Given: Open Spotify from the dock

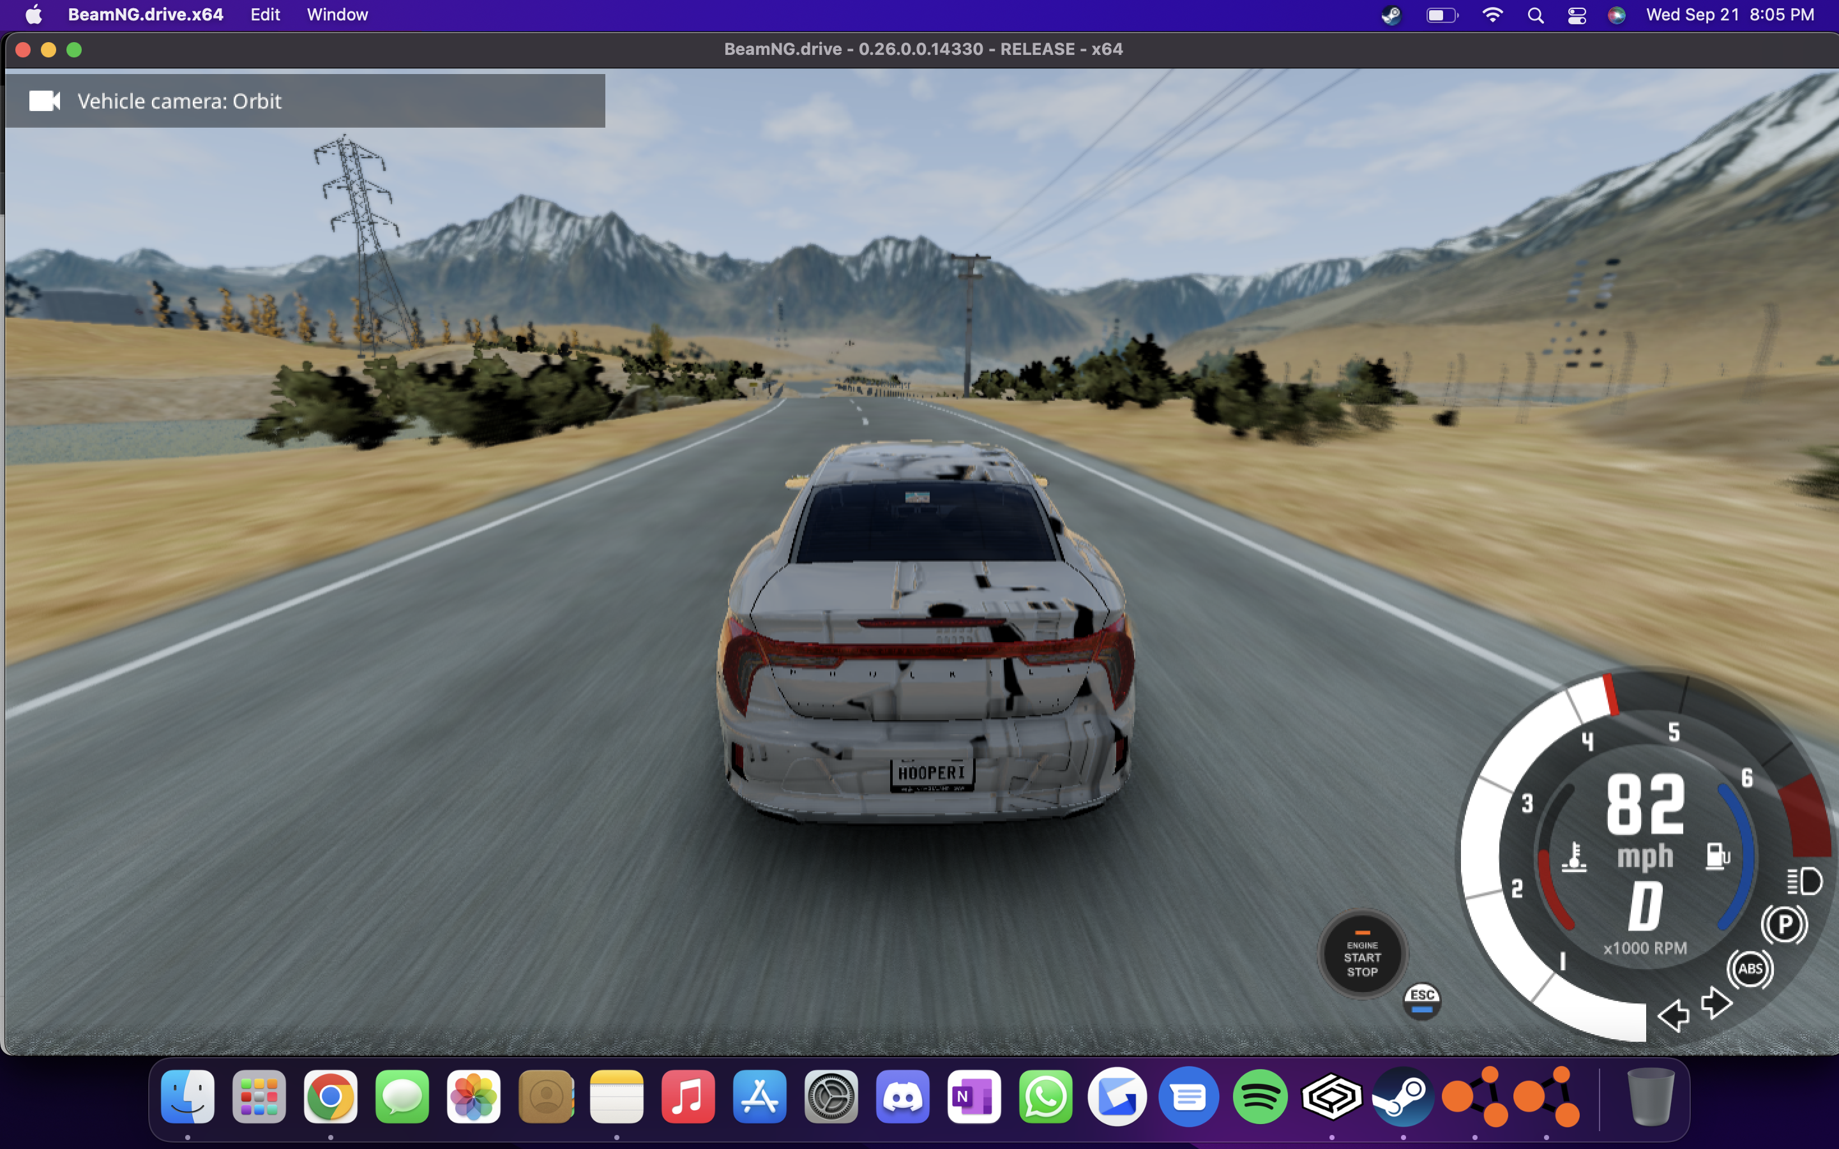Looking at the screenshot, I should point(1260,1097).
